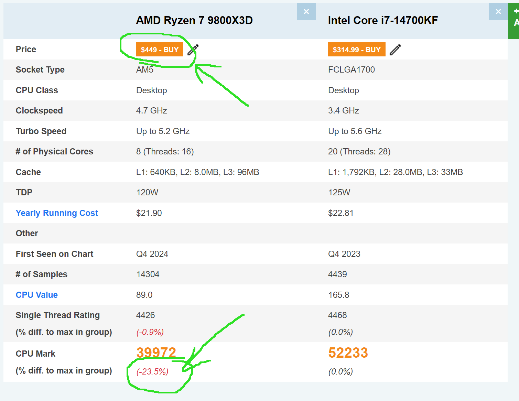The height and width of the screenshot is (401, 519).
Task: Click the 3.4 GHz clockspeed value
Action: [x=344, y=110]
